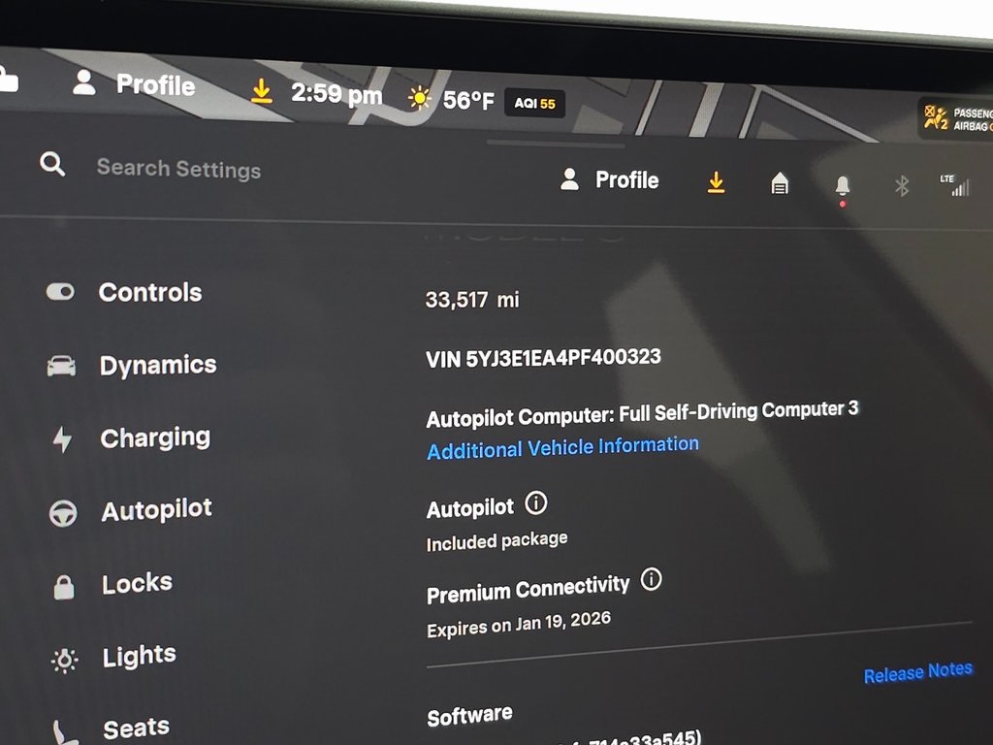Open the Release Notes link
This screenshot has height=745, width=993.
[917, 672]
